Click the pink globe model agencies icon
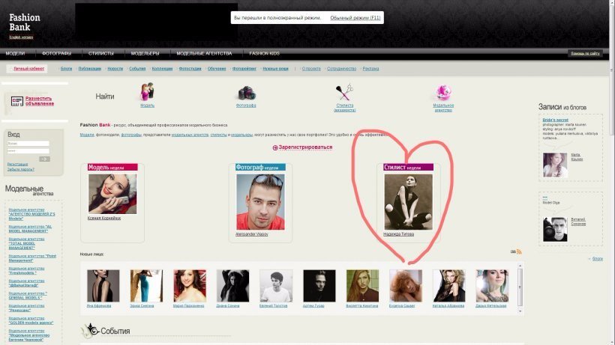The image size is (615, 345). point(443,92)
